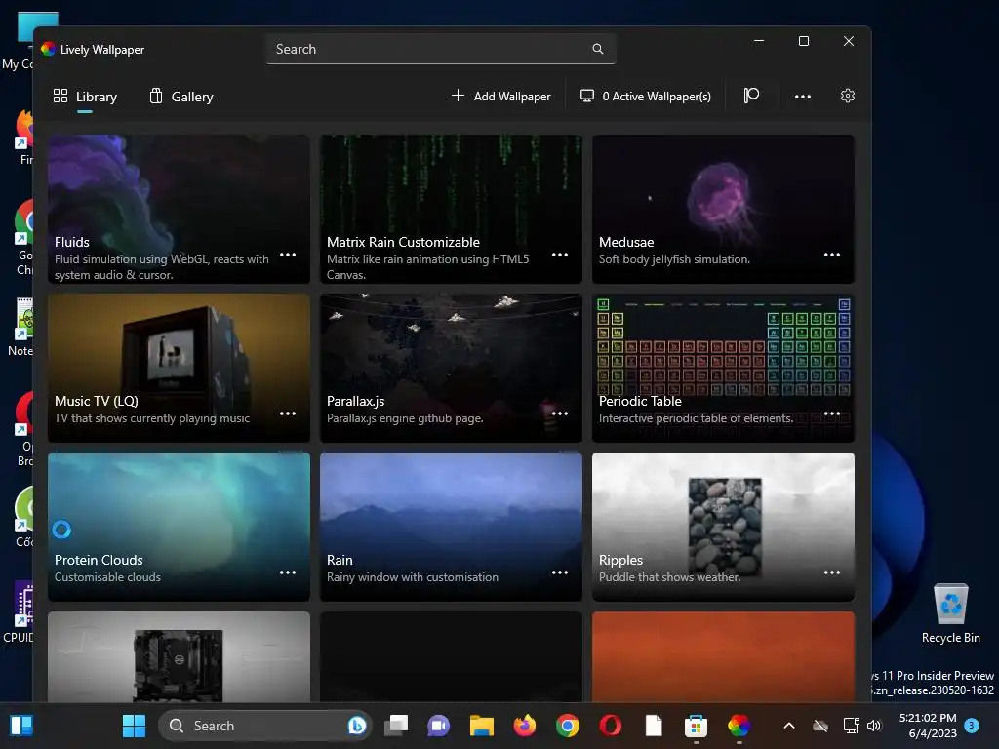Image resolution: width=999 pixels, height=749 pixels.
Task: Open File Explorer from taskbar
Action: click(482, 726)
